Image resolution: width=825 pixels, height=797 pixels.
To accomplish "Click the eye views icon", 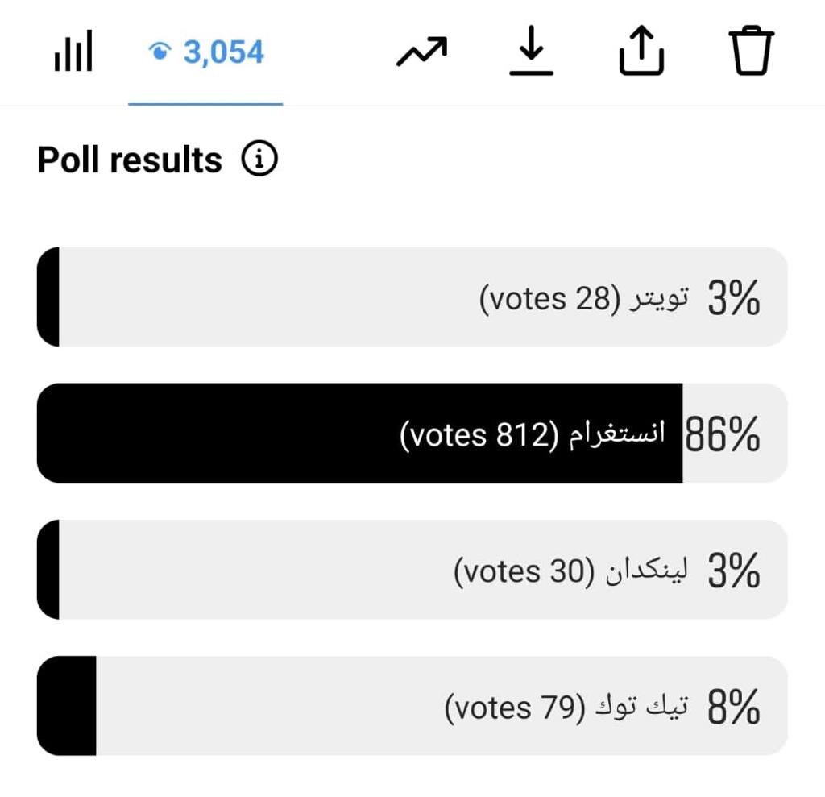I will 160,52.
